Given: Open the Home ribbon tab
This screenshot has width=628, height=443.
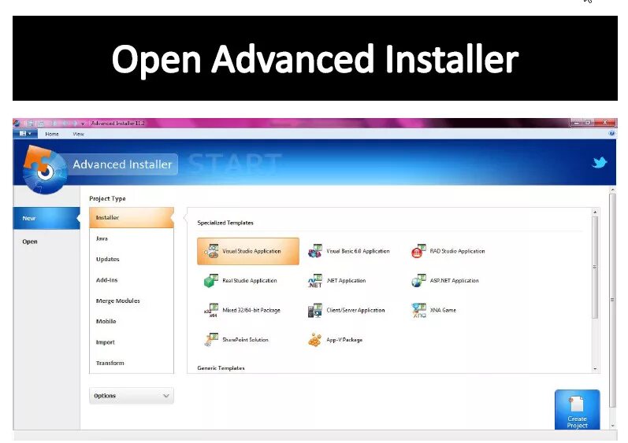Looking at the screenshot, I should tap(52, 134).
